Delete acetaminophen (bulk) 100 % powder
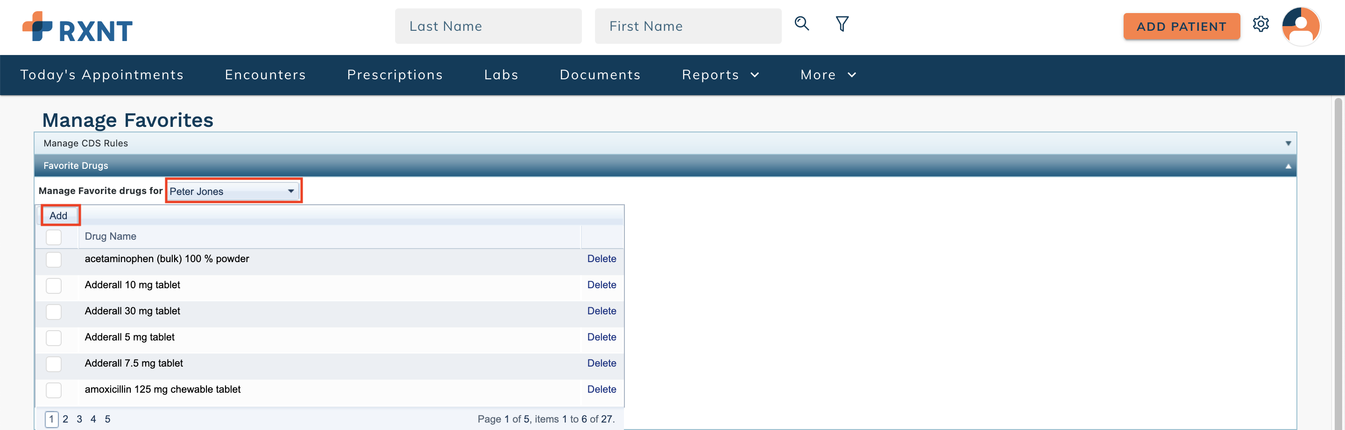The width and height of the screenshot is (1345, 430). [602, 259]
